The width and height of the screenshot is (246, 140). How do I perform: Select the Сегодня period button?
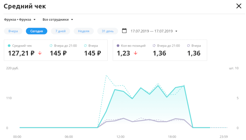(x=37, y=31)
